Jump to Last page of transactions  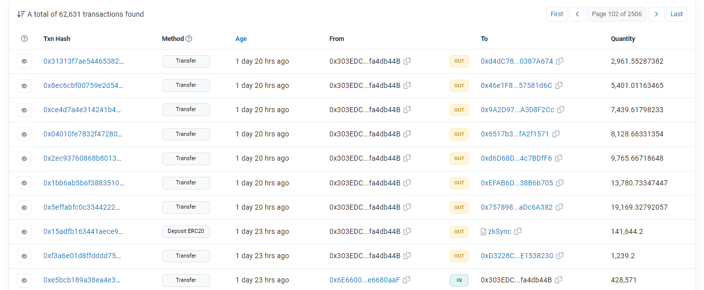coord(676,14)
